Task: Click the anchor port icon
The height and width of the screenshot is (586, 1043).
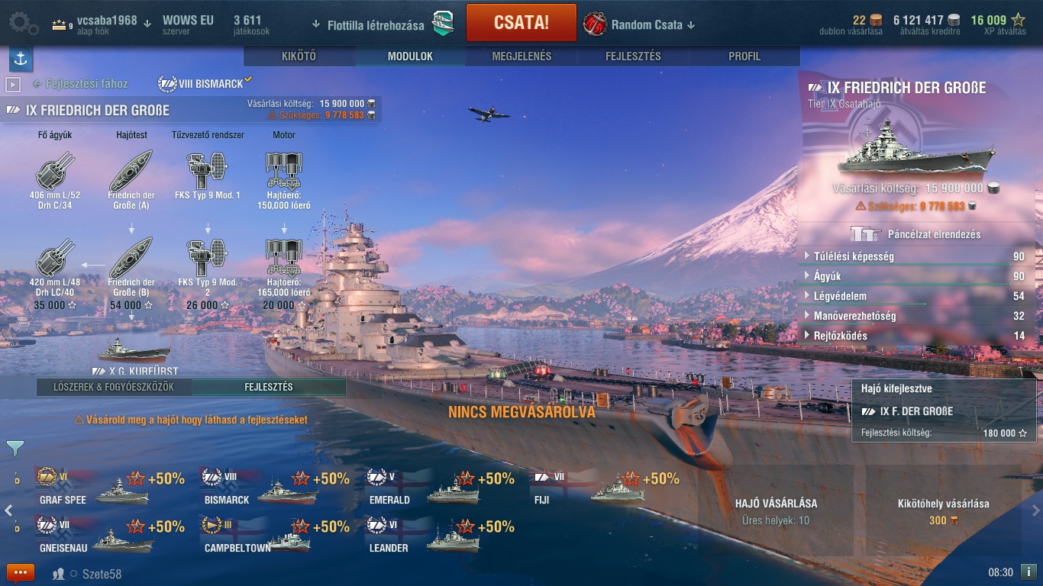Action: 21,59
